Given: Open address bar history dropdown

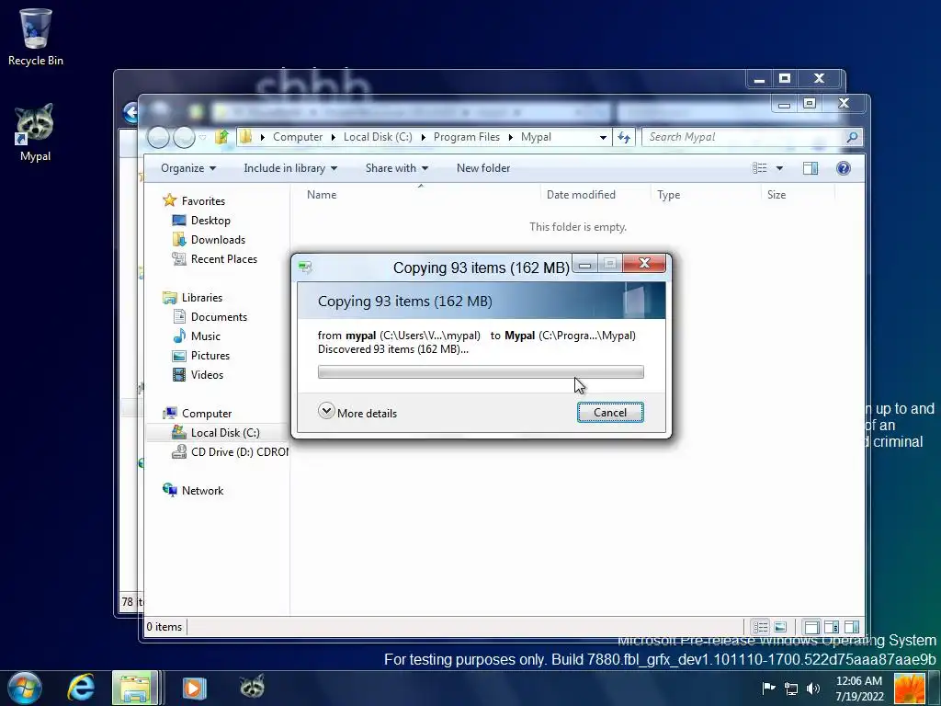Looking at the screenshot, I should 603,137.
